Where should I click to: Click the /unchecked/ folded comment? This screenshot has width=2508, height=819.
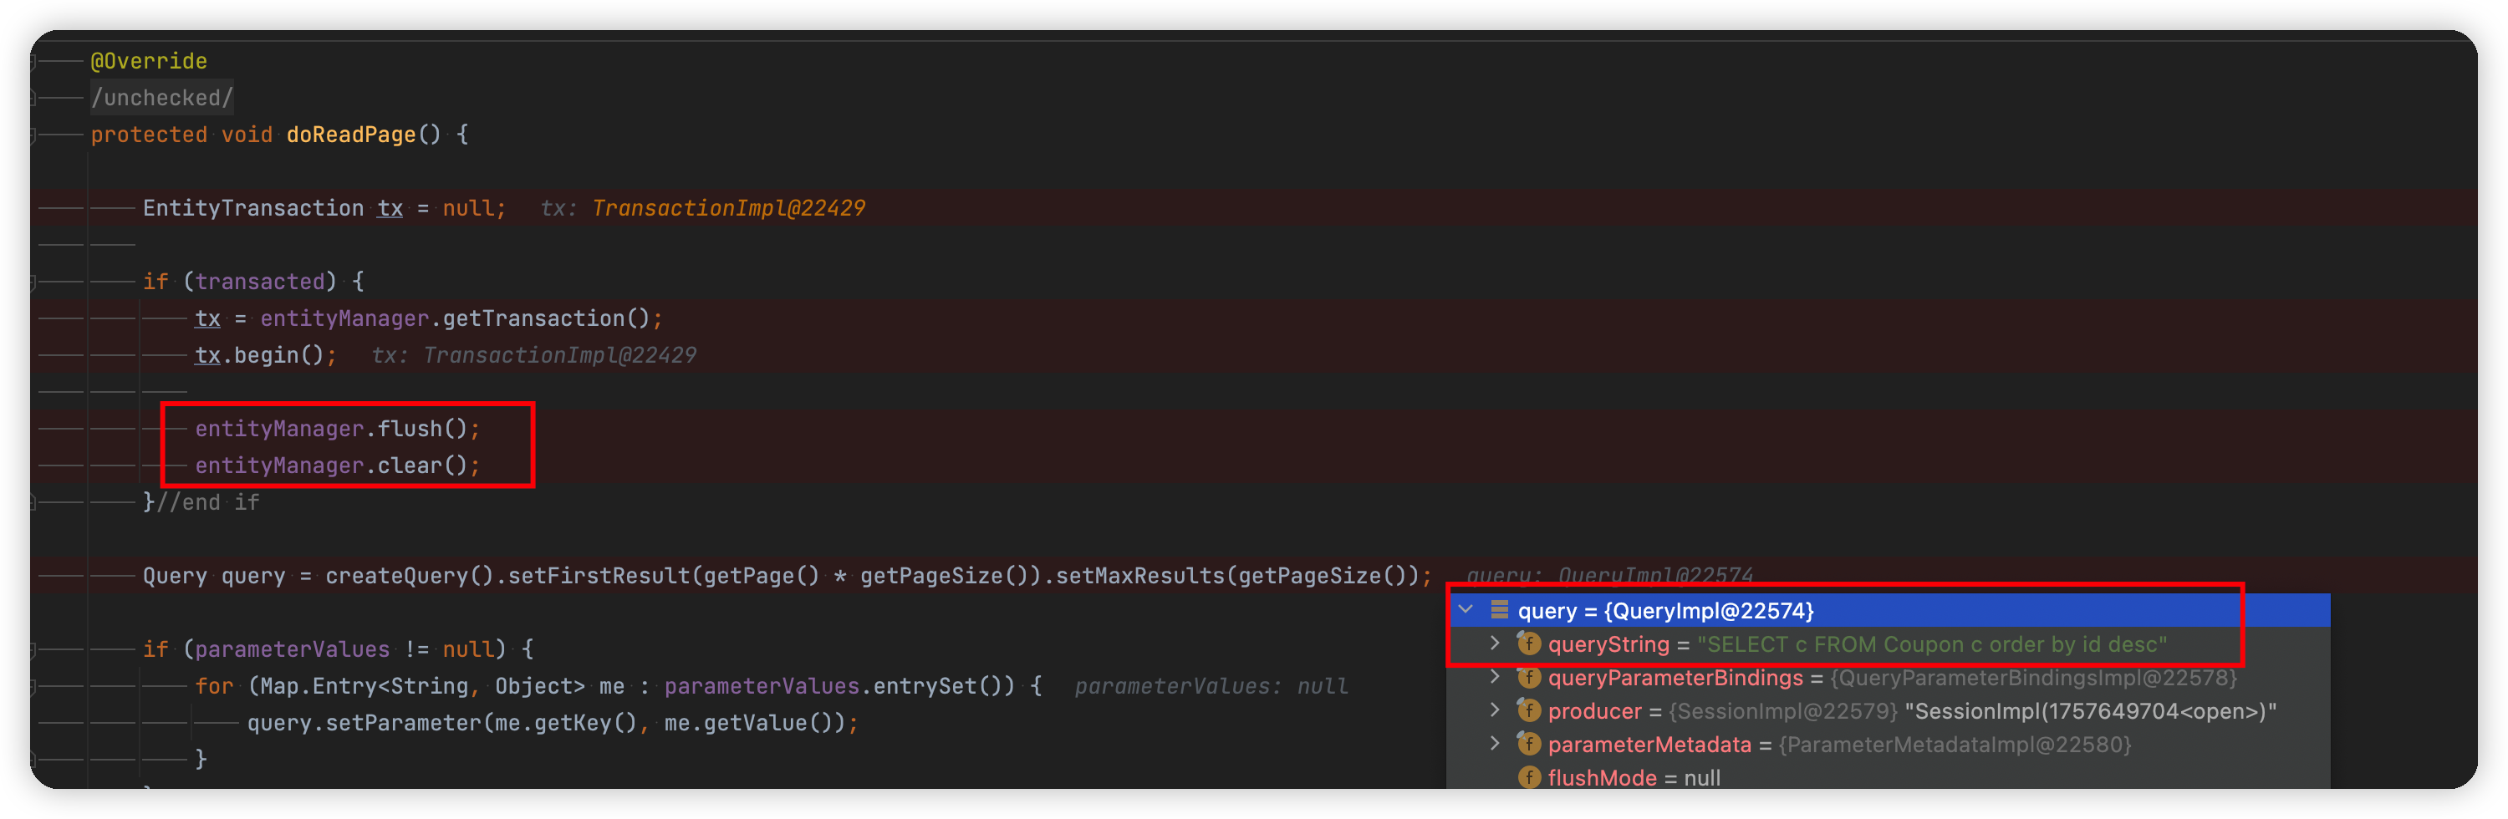point(161,98)
